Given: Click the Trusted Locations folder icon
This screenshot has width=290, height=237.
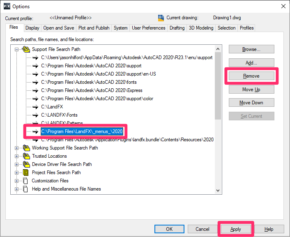Looking at the screenshot, I should [x=26, y=156].
